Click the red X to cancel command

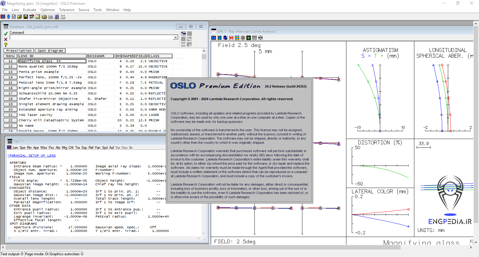pos(6,39)
